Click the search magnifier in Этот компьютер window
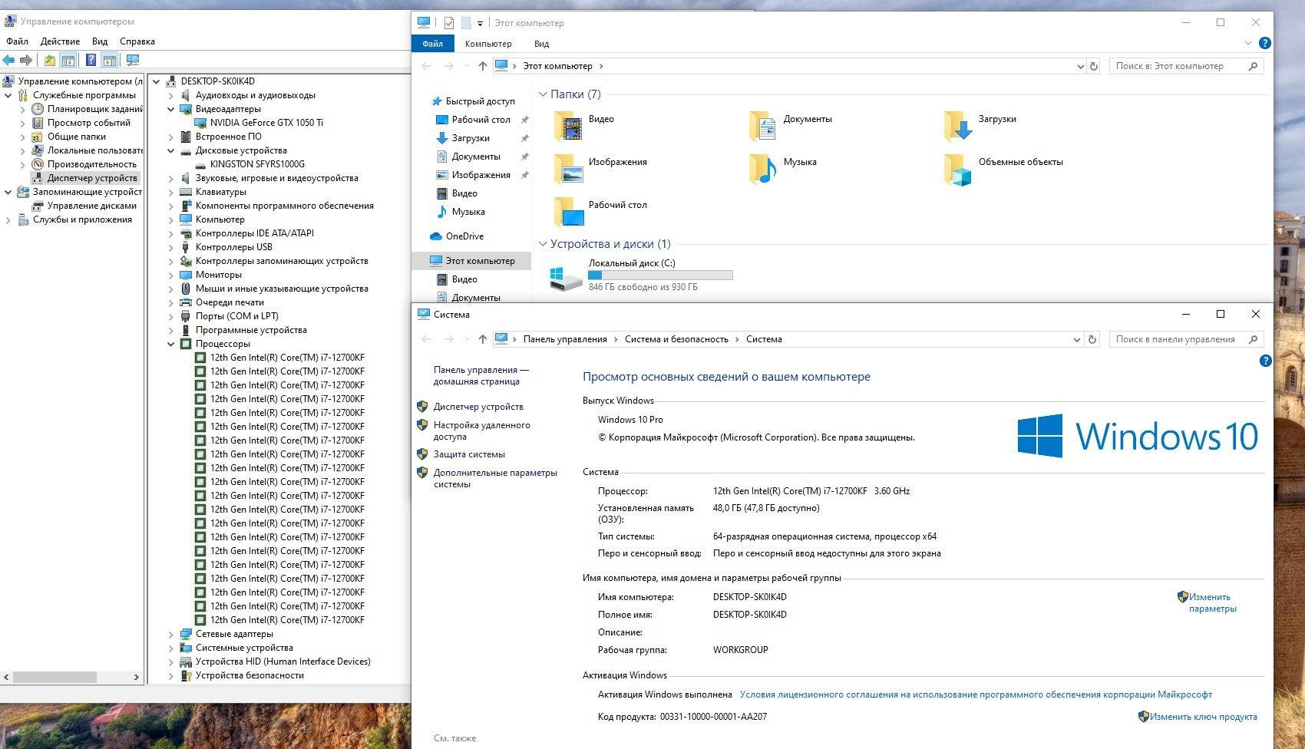This screenshot has height=749, width=1305. (x=1253, y=66)
